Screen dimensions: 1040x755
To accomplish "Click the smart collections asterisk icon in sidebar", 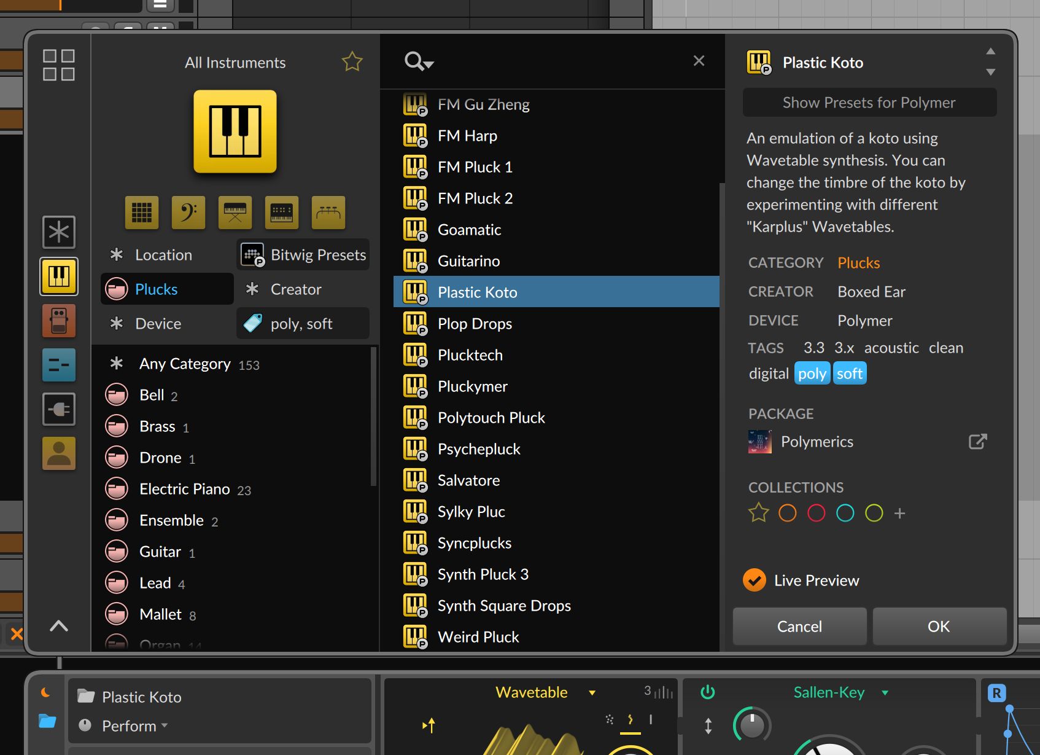I will tap(58, 232).
